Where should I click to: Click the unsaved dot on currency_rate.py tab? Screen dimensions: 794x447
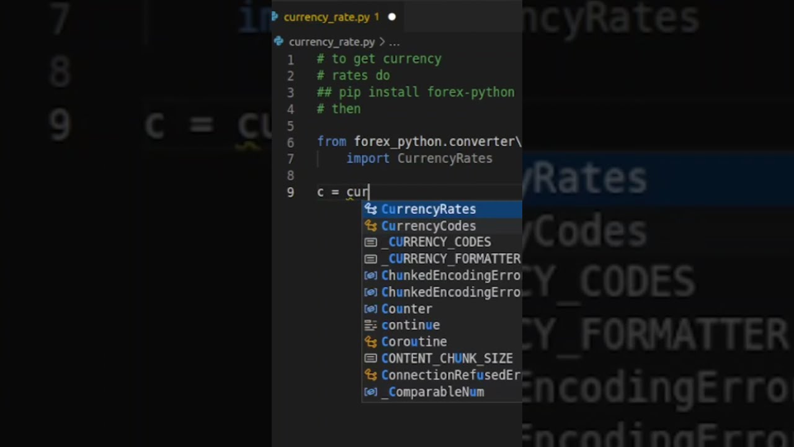point(391,17)
